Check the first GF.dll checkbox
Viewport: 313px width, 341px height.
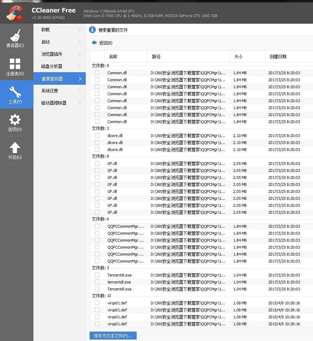97,163
